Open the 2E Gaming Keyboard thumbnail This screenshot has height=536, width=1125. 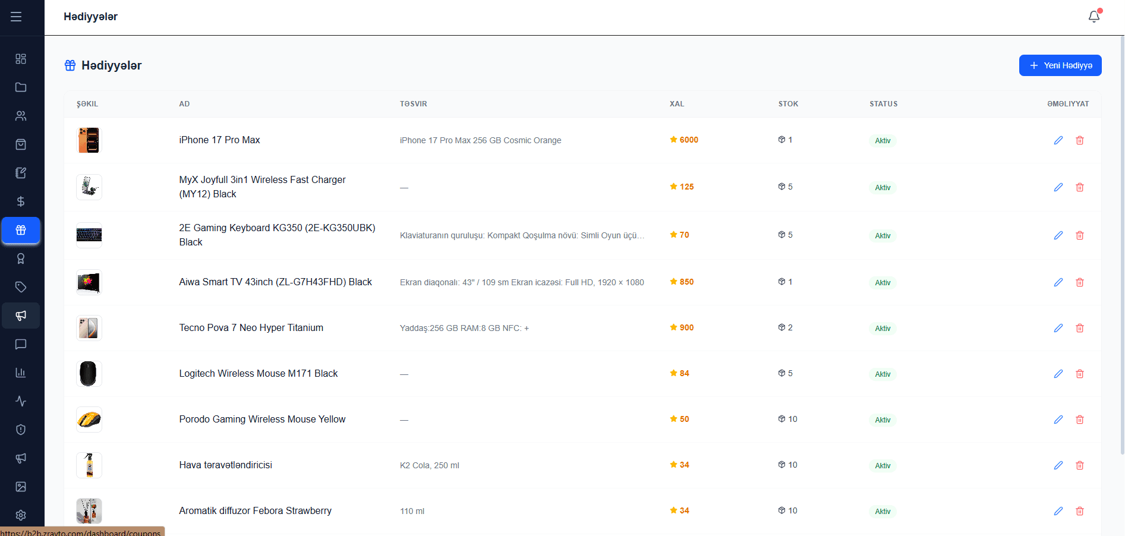pyautogui.click(x=89, y=235)
